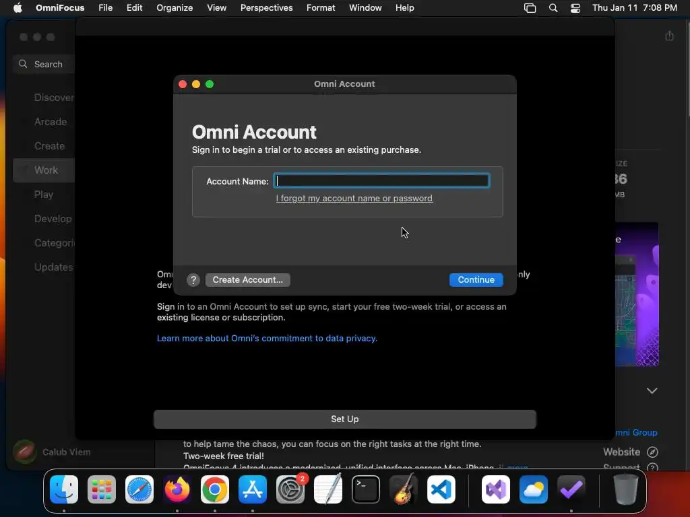
Task: Open purple Visual Studio icon in dock
Action: click(496, 489)
